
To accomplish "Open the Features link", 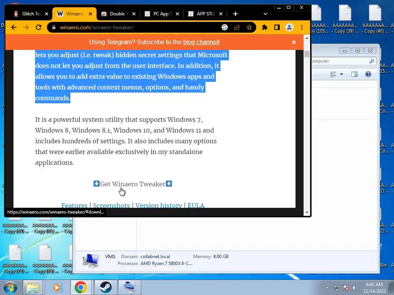I will 74,205.
